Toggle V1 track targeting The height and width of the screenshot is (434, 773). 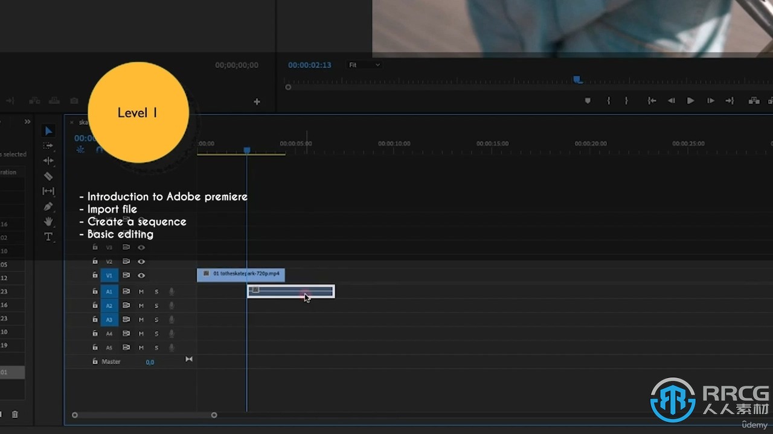coord(109,275)
